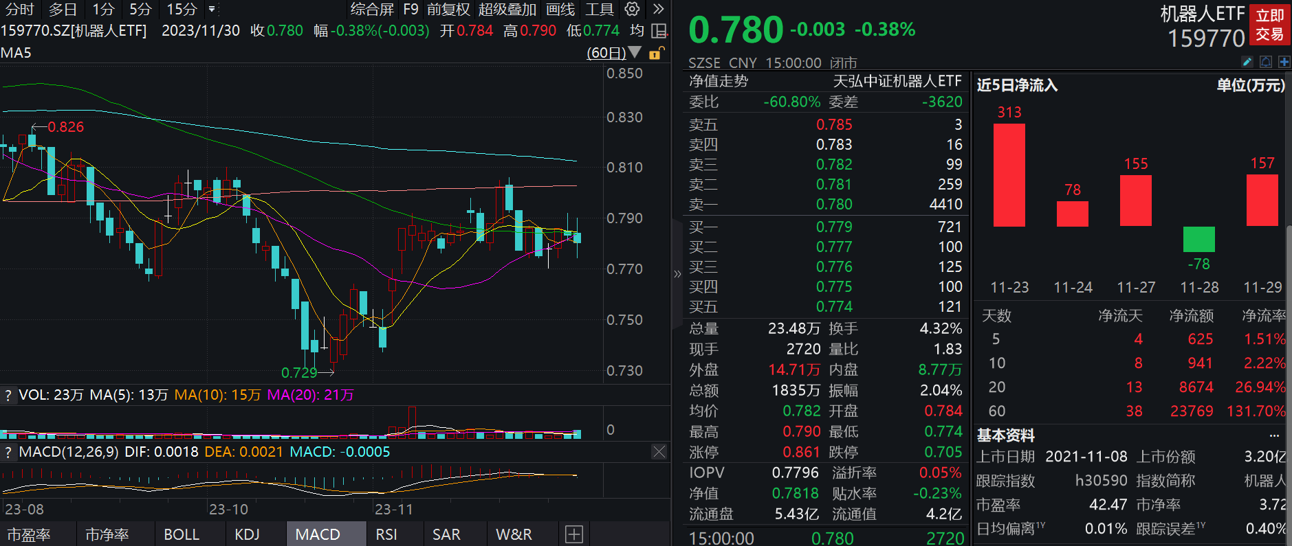1292x546 pixels.
Task: Click the 60-day 净流额 value 23769
Action: [x=1192, y=411]
